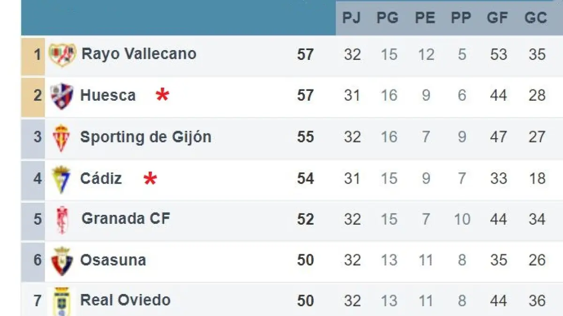Image resolution: width=563 pixels, height=316 pixels.
Task: Sort table by PG column header
Action: point(388,18)
